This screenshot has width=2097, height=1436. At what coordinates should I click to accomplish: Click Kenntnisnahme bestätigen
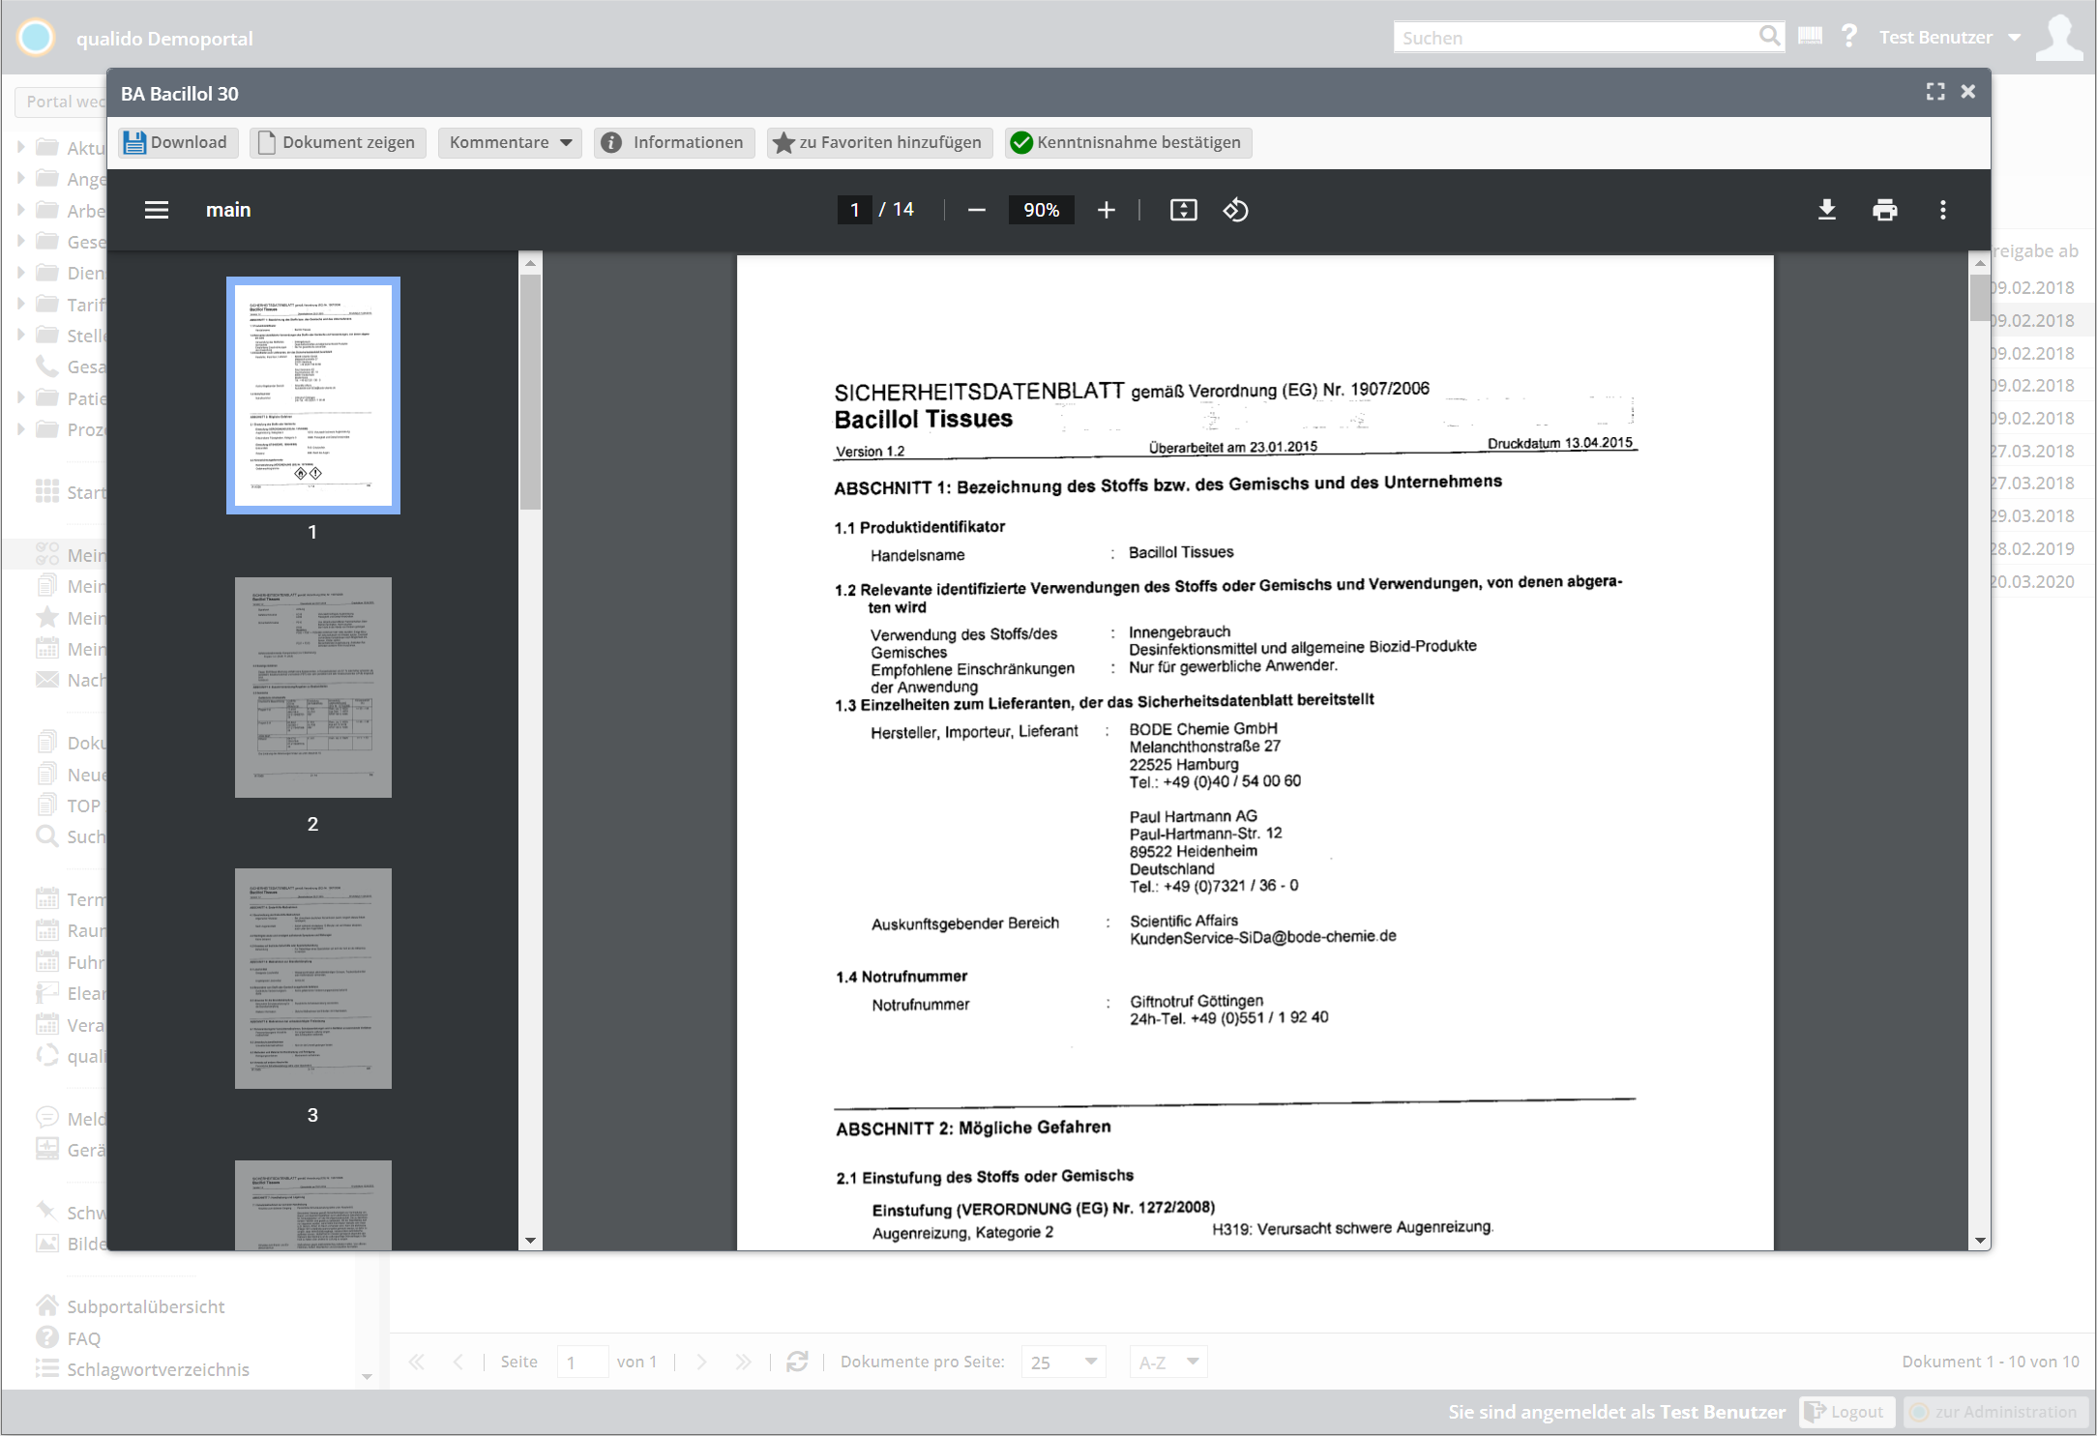(1128, 142)
